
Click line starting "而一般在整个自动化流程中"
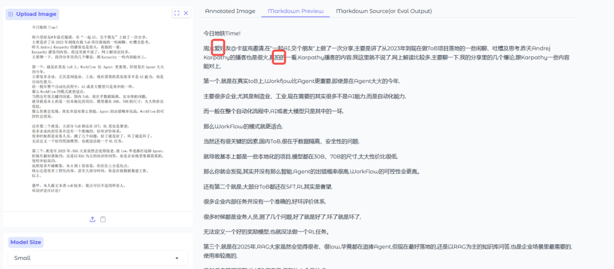coord(273,111)
